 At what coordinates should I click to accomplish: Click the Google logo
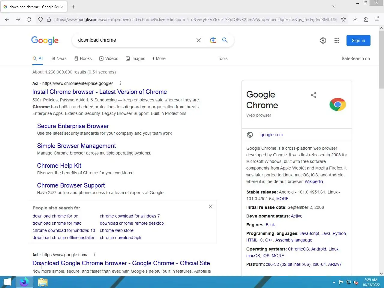45,40
